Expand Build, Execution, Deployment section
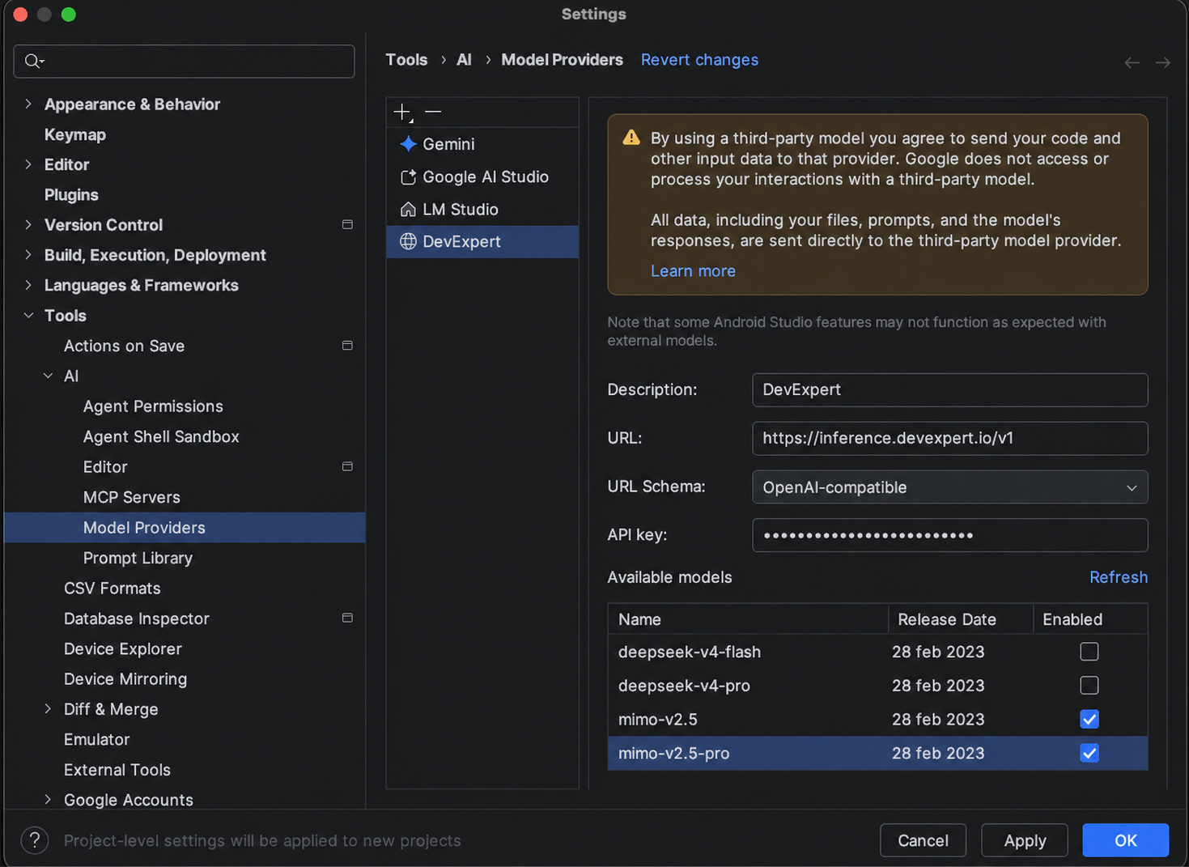 click(x=28, y=255)
